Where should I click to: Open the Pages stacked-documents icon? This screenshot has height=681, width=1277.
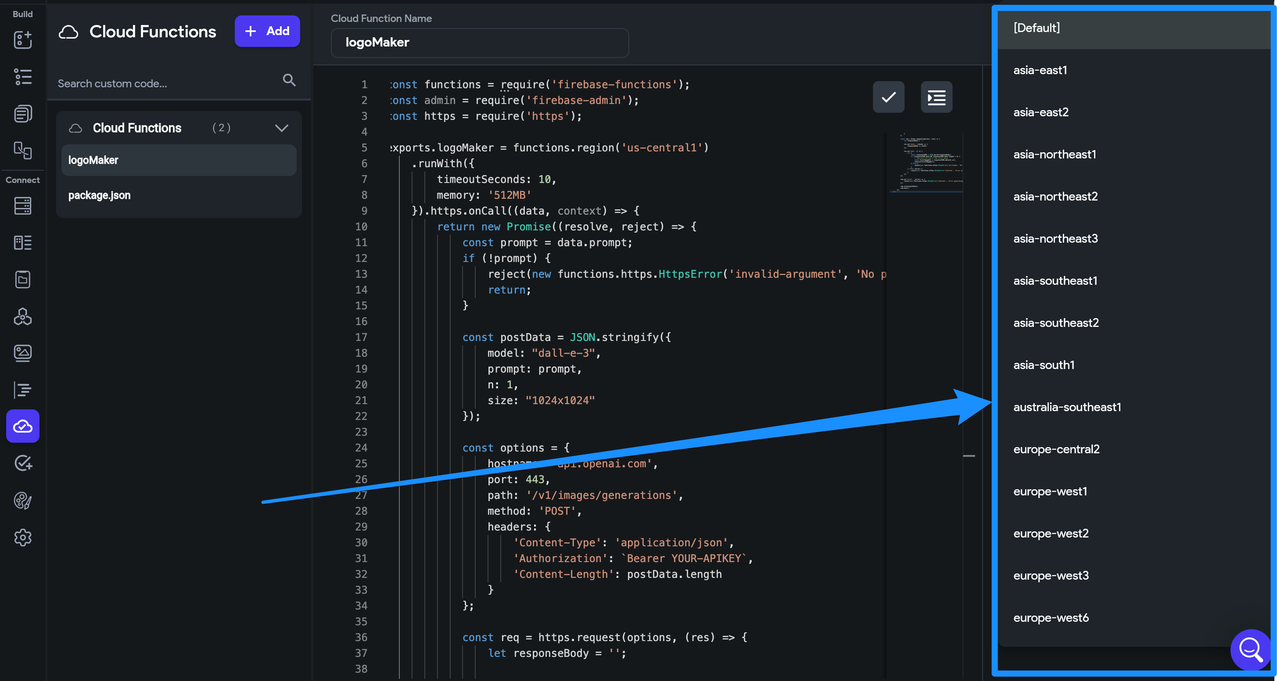(x=23, y=114)
